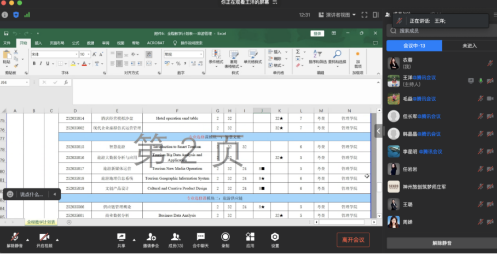This screenshot has height=254, width=497.
Task: Click the Excel paste clipboard icon
Action: pyautogui.click(x=7, y=55)
